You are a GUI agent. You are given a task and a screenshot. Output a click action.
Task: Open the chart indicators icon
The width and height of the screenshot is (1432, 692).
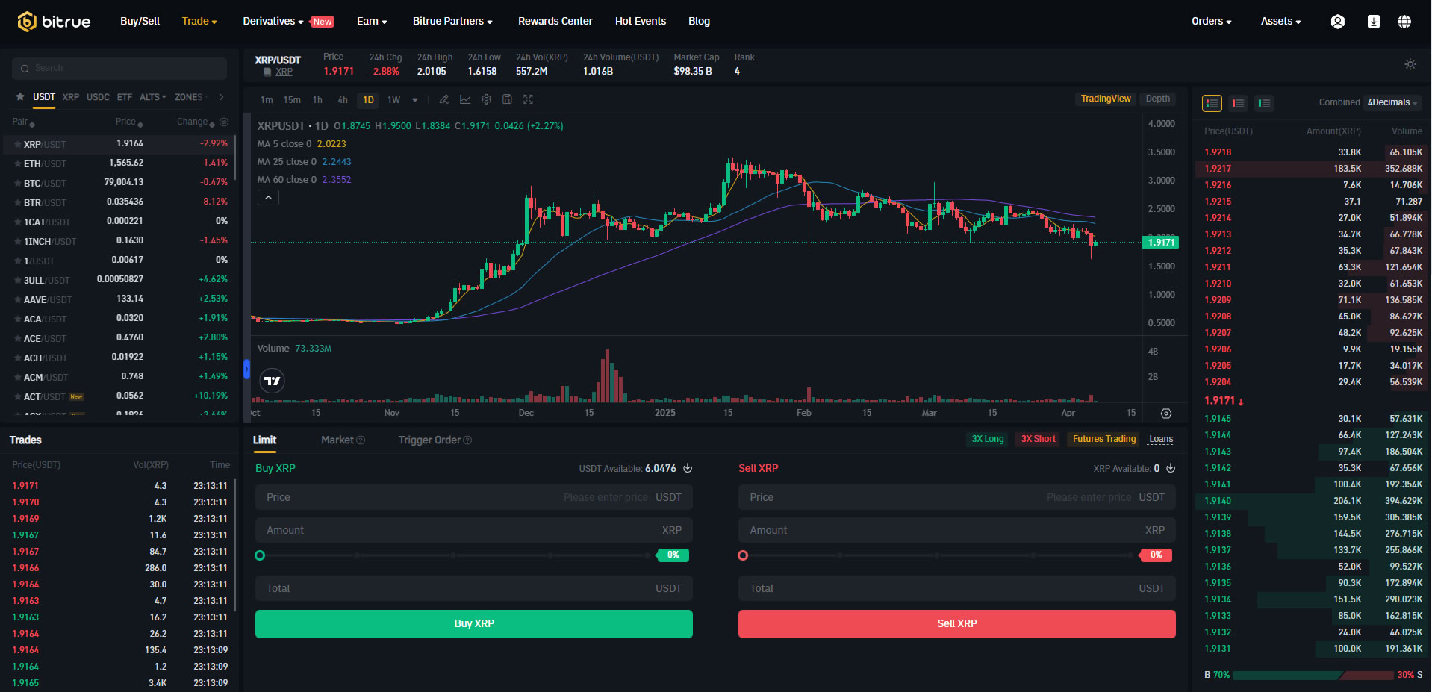coord(465,99)
